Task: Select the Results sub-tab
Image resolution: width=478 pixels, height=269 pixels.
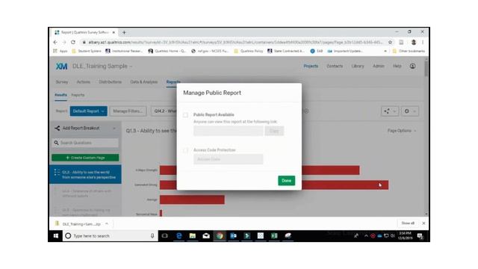Action: pyautogui.click(x=60, y=95)
